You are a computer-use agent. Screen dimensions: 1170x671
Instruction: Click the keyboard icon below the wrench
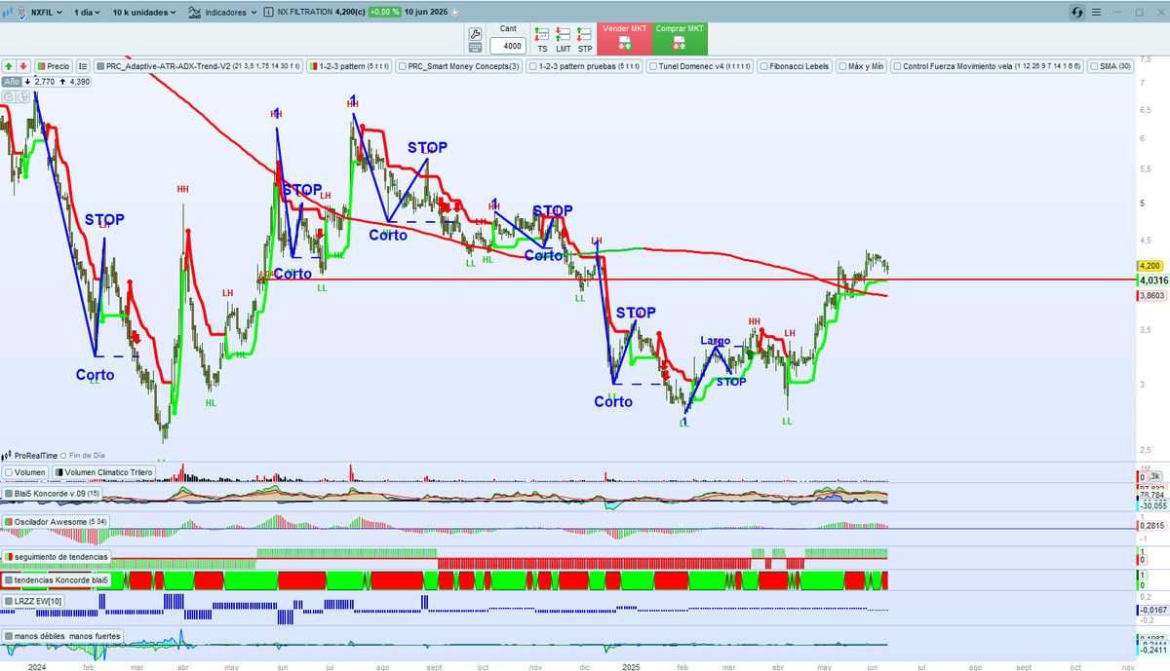click(475, 47)
